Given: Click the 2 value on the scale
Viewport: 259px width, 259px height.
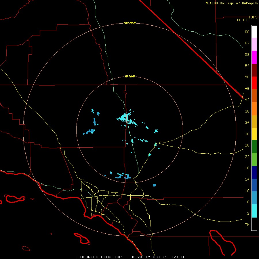Looking at the screenshot, I should click(x=248, y=214).
